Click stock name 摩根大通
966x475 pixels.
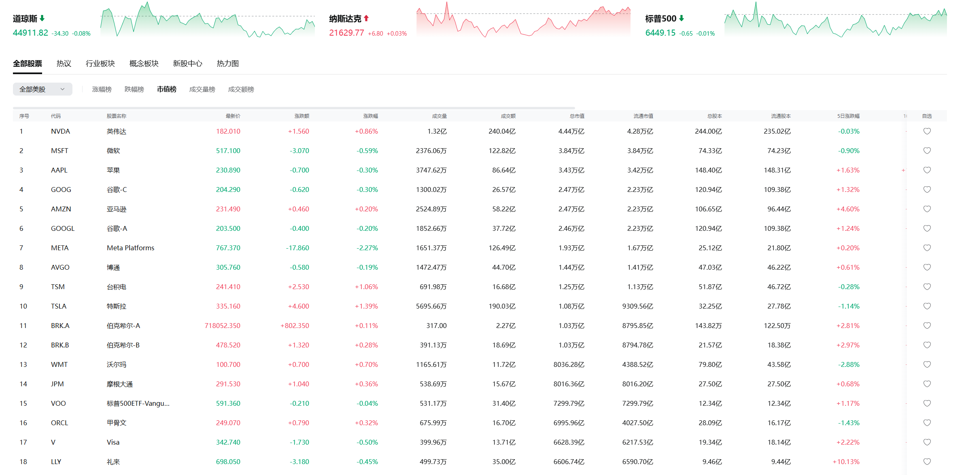(120, 384)
